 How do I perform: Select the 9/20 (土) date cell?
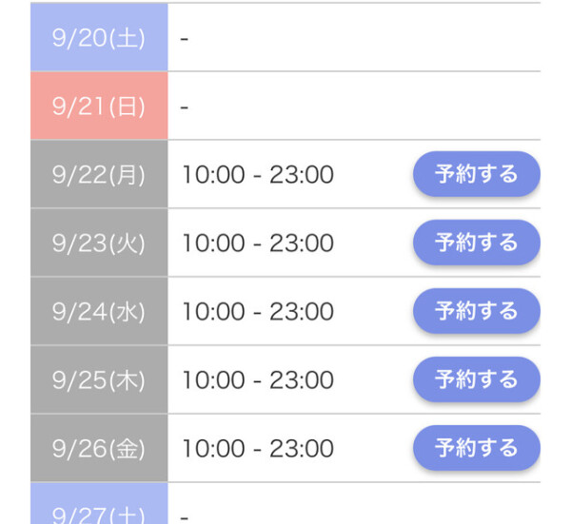point(99,37)
